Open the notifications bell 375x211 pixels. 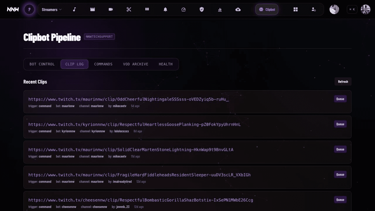click(x=165, y=10)
